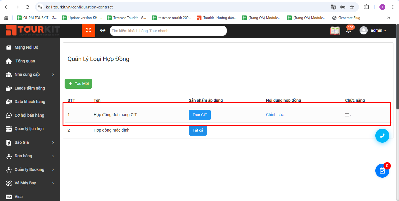Open function menu for Hợp đồng đơn hàng GIT
Viewport: 399px width, 201px height.
[348, 115]
